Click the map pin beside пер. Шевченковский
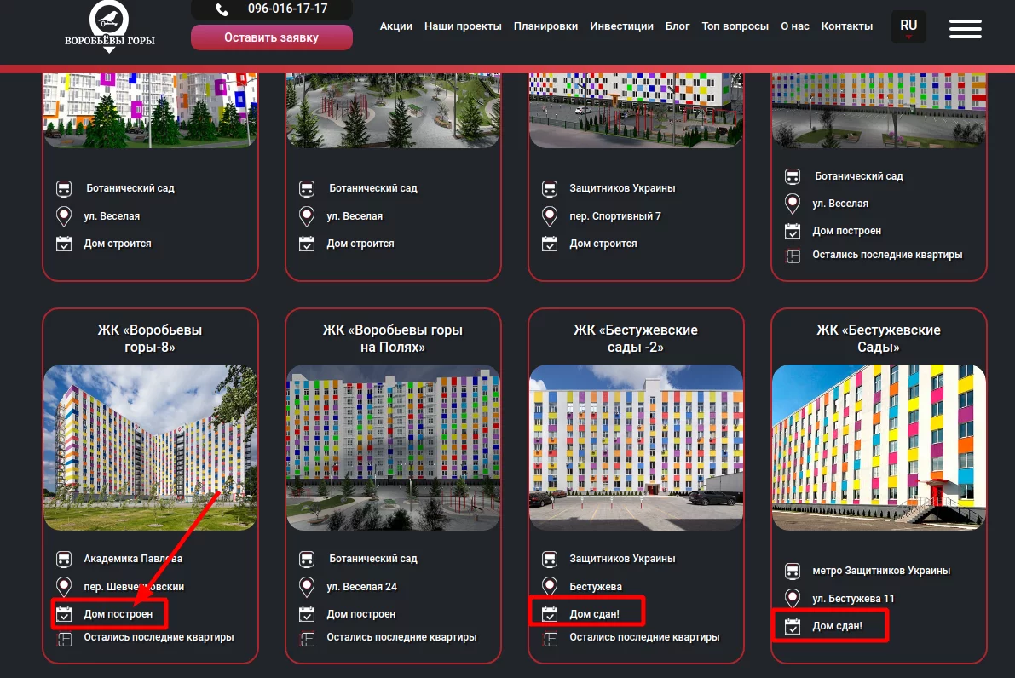Viewport: 1015px width, 678px height. pos(64,587)
